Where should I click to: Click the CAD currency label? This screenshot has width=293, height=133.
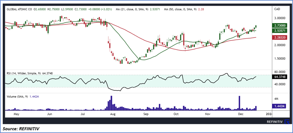pyautogui.click(x=277, y=9)
